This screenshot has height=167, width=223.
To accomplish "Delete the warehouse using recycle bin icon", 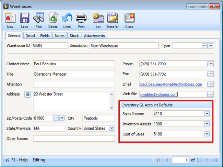I will [x=53, y=18].
